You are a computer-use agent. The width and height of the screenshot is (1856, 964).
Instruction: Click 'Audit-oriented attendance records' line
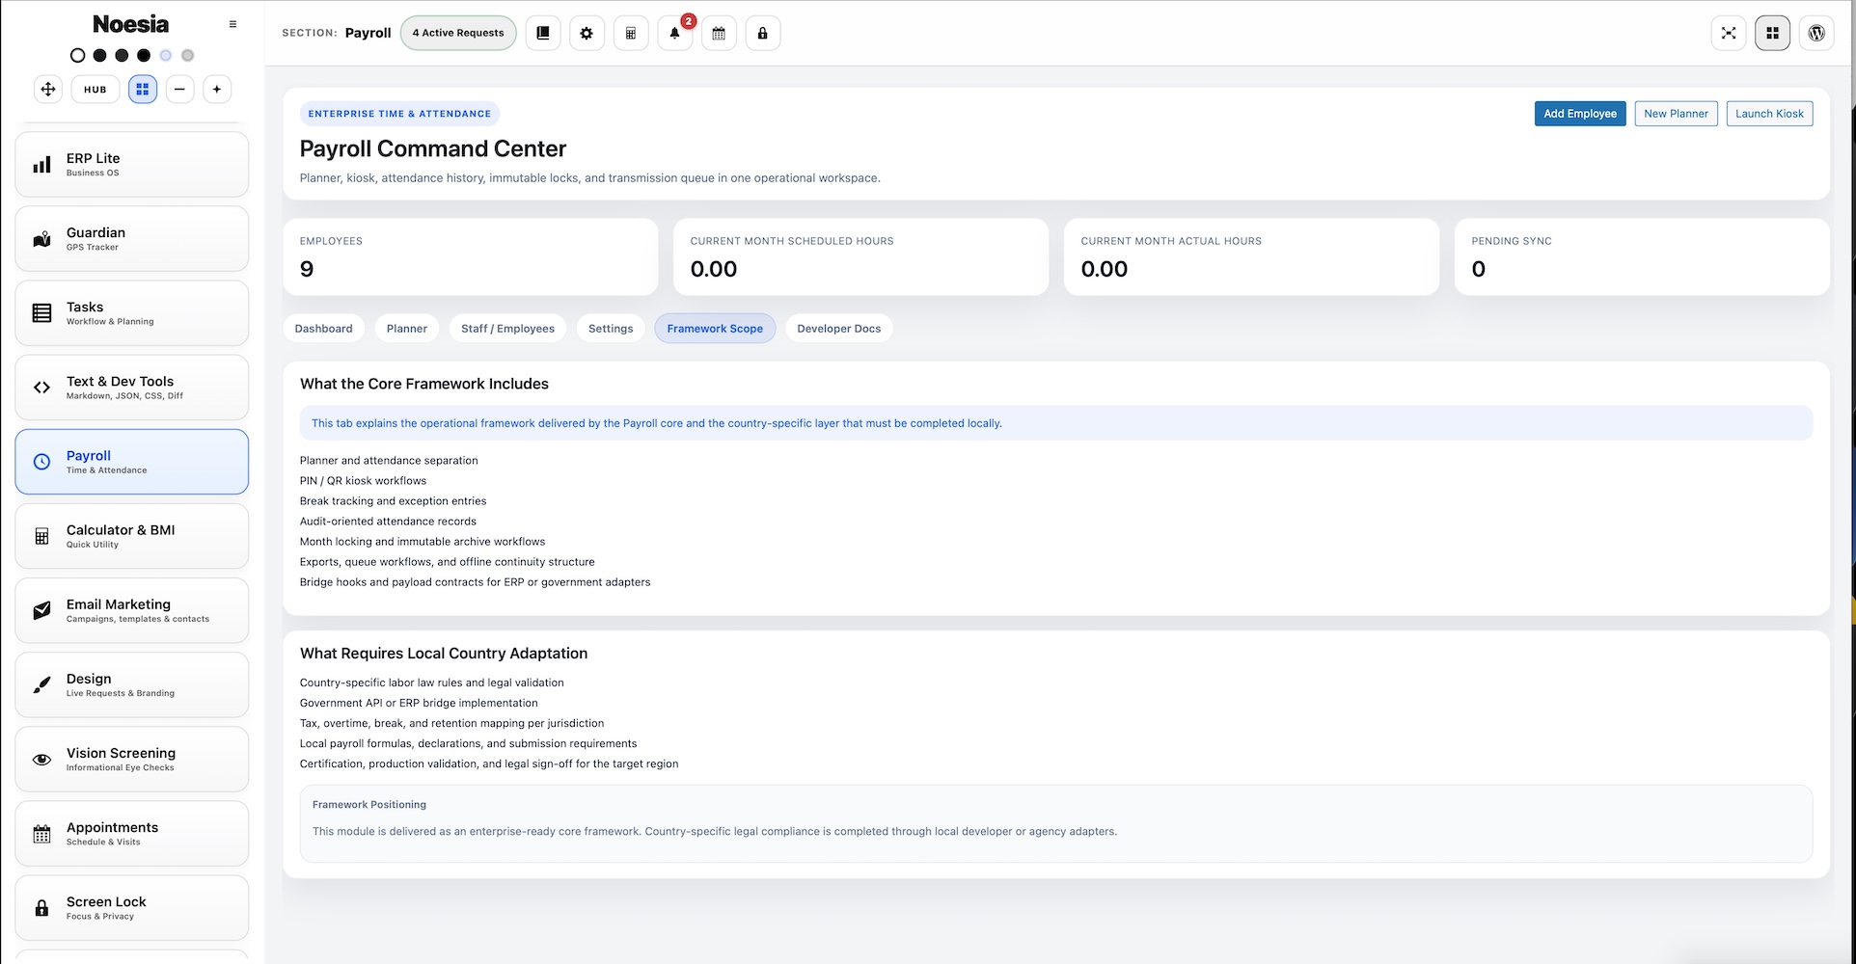pos(388,522)
